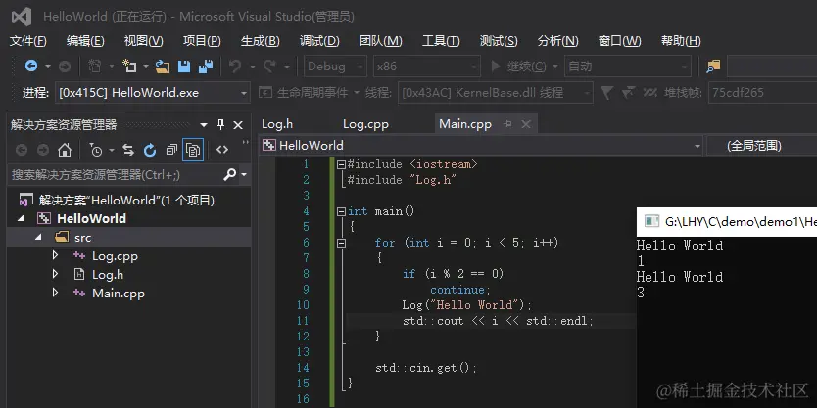The width and height of the screenshot is (817, 408).
Task: Open the navigate-backward history dropdown arrow
Action: tap(48, 67)
